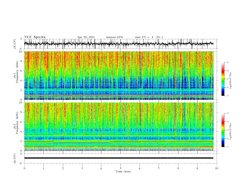Click time axis tick label '8'
The width and height of the screenshot is (244, 189).
pos(178,168)
